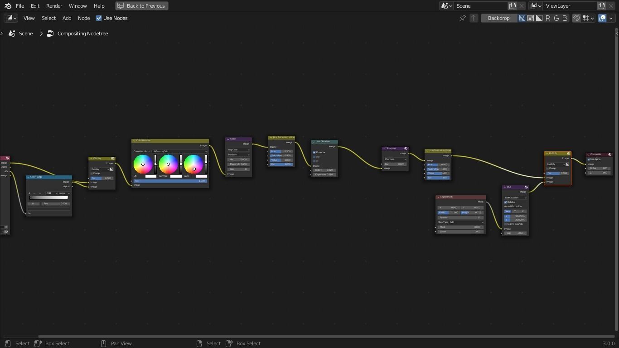Image resolution: width=619 pixels, height=348 pixels.
Task: Toggle Relative checkbox on Blur node
Action: (506, 203)
